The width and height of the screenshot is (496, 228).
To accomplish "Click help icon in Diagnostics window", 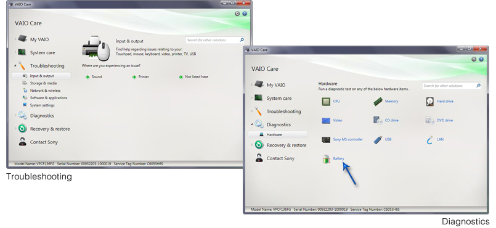I will click(481, 59).
